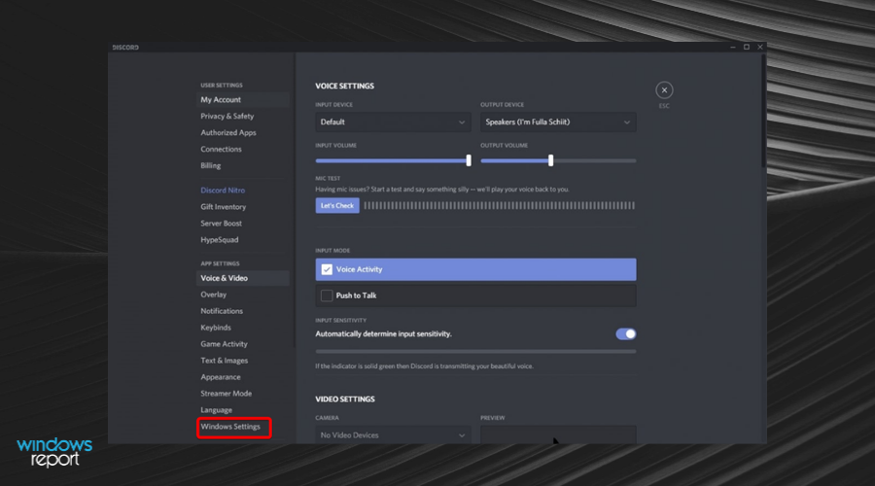Click the input sensitivity indicator bar

[475, 351]
